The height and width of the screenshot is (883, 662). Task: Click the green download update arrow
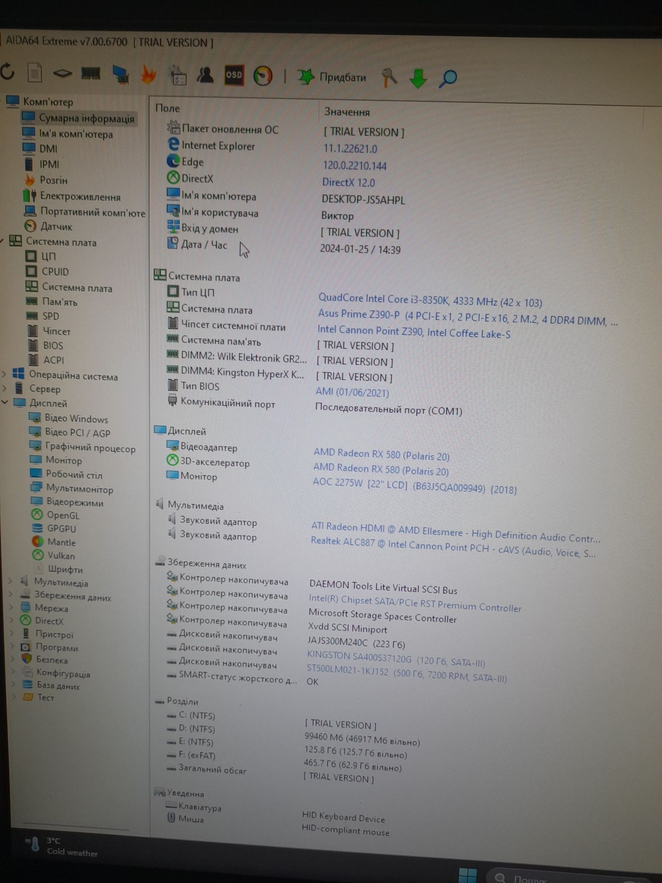click(x=418, y=79)
